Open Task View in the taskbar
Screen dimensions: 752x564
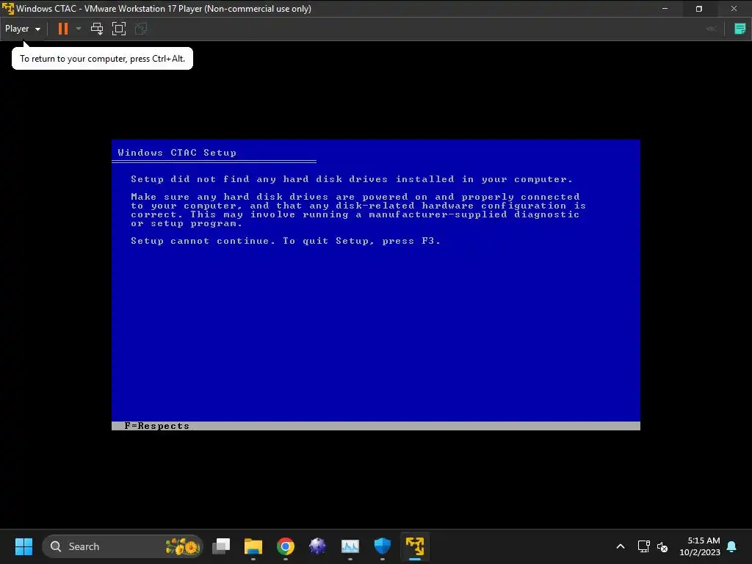tap(221, 546)
